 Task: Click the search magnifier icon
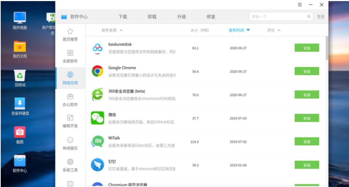pos(309,16)
